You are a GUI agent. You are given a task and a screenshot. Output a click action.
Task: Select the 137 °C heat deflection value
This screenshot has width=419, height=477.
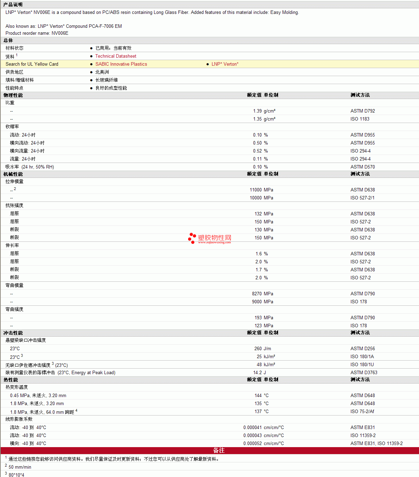262,411
